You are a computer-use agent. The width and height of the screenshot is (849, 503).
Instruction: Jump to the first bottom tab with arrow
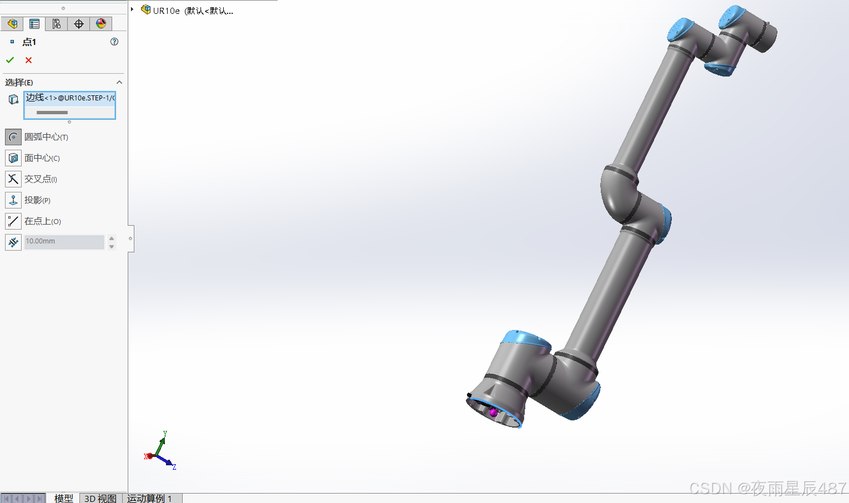(7, 498)
